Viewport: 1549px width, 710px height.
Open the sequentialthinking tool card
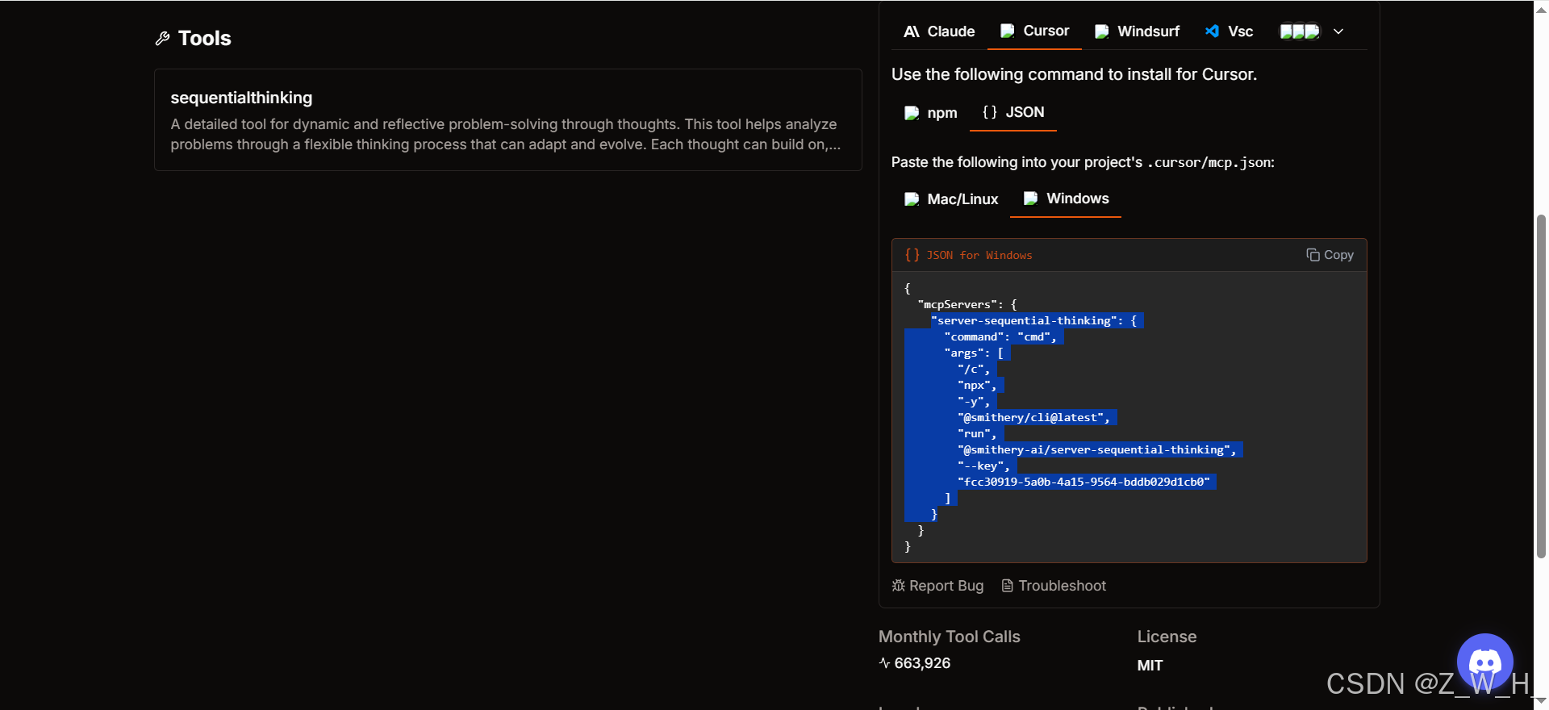tap(508, 119)
